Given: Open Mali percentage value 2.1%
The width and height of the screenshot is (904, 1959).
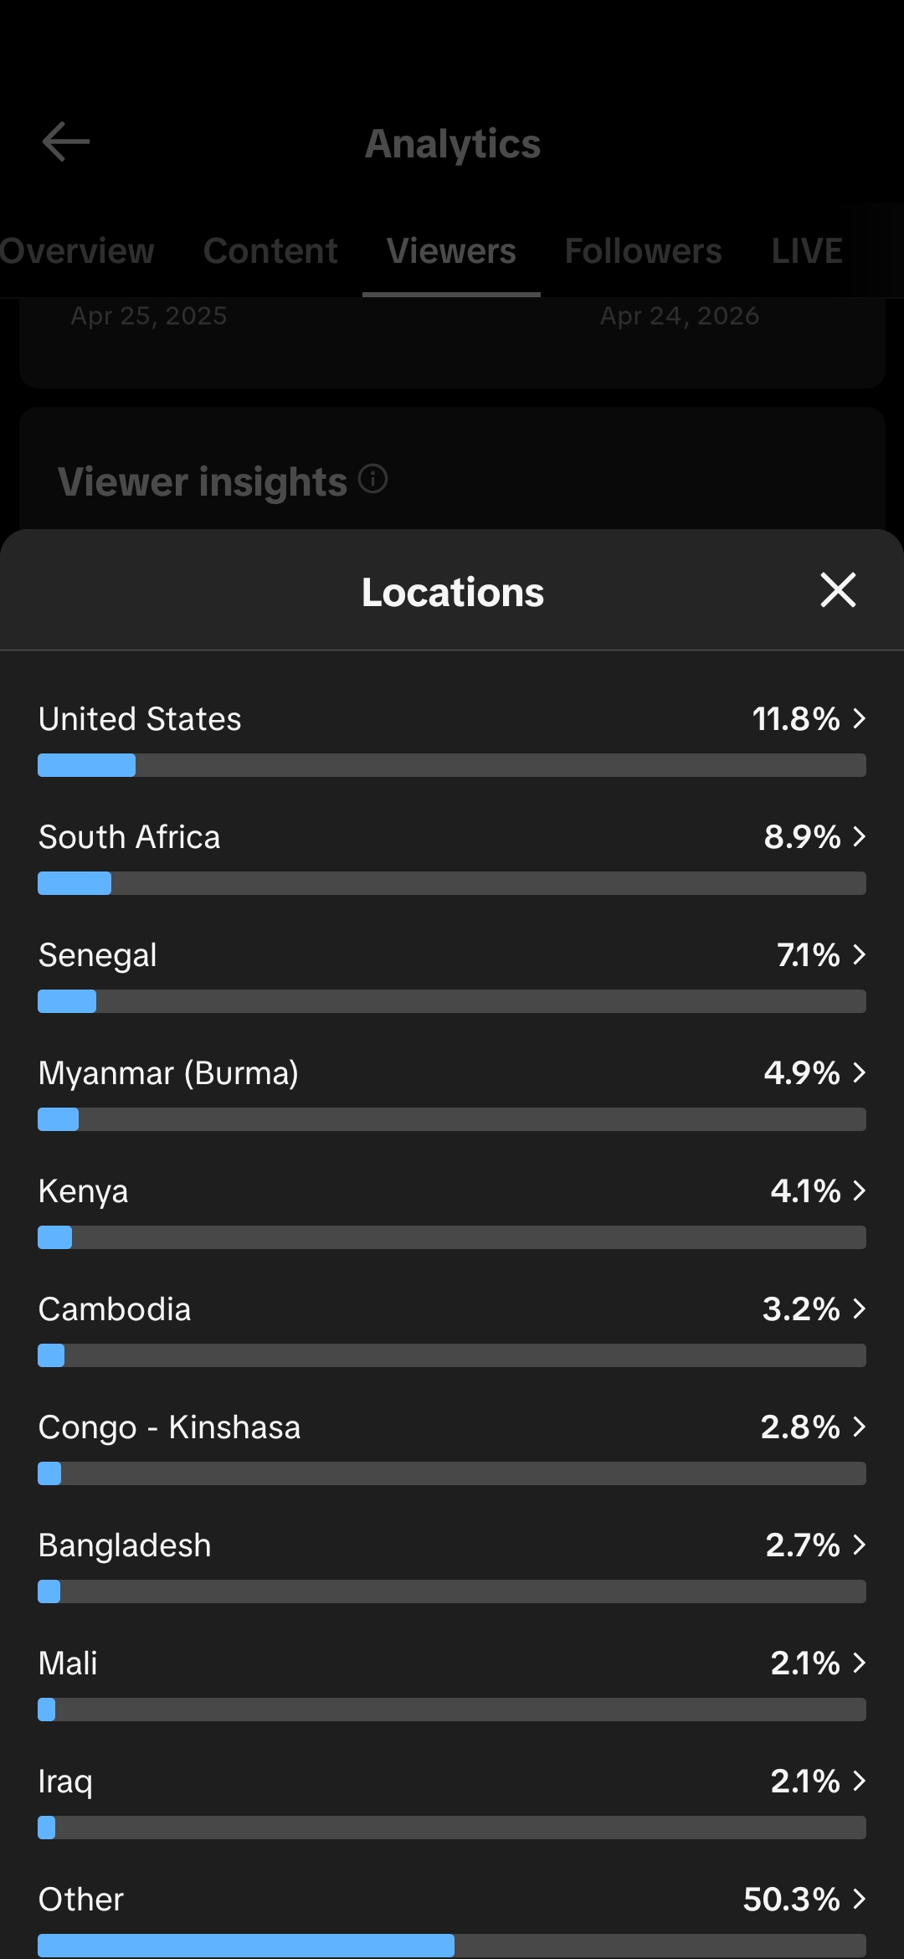Looking at the screenshot, I should point(805,1663).
